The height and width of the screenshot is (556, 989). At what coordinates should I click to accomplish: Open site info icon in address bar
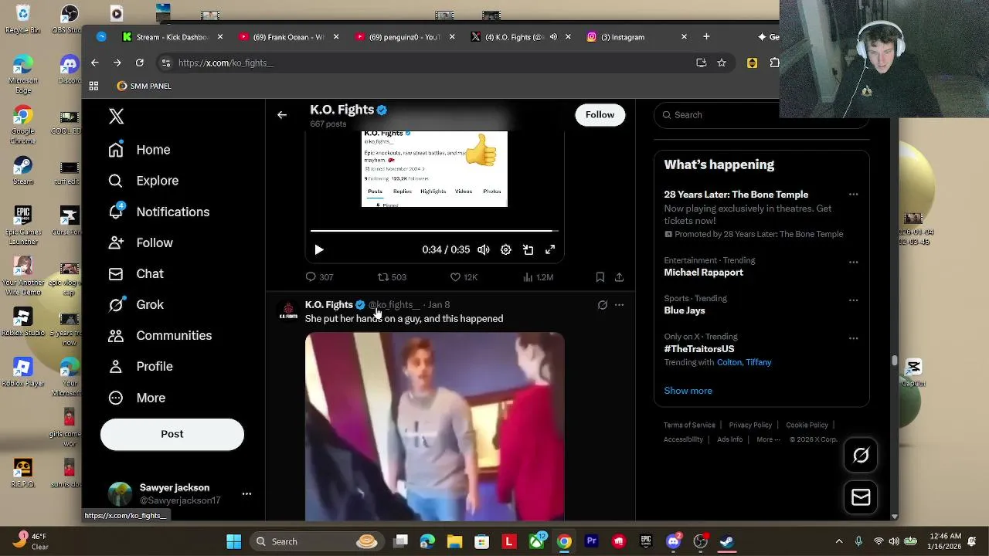pos(165,63)
